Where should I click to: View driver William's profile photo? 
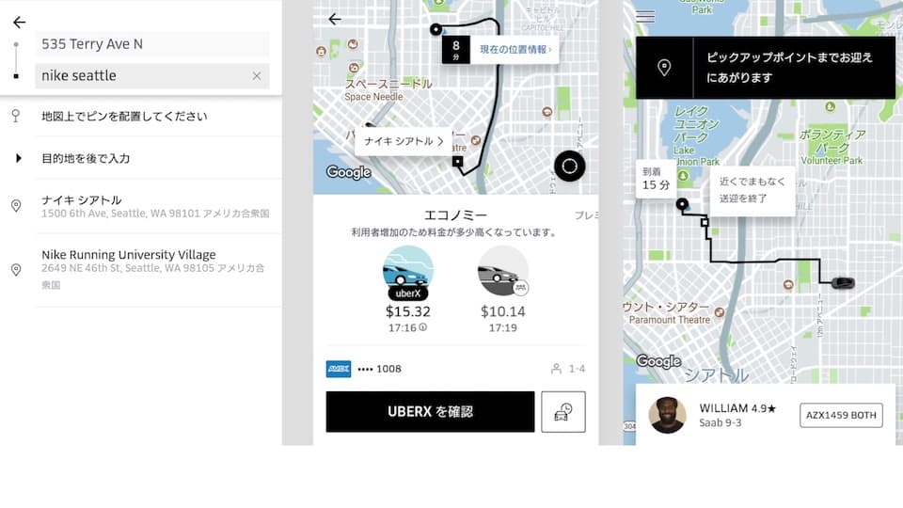point(668,415)
